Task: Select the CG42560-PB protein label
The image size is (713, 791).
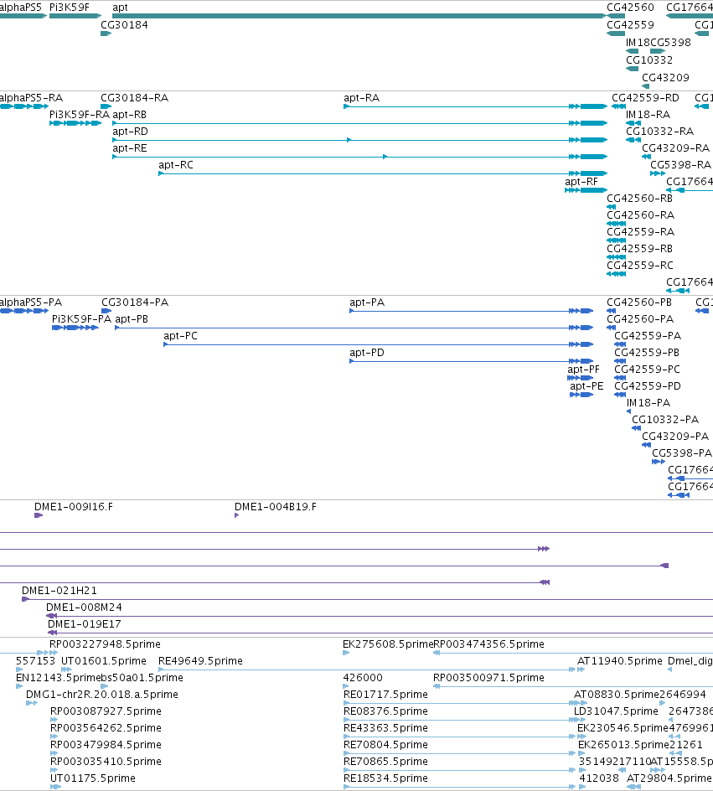Action: pos(639,302)
